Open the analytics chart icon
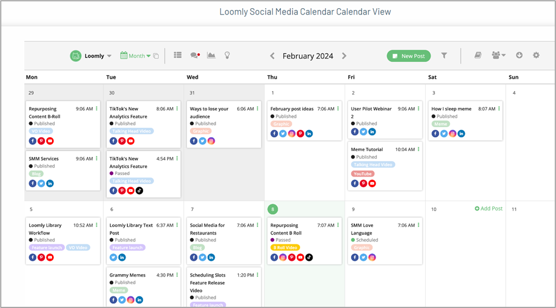Image resolution: width=556 pixels, height=308 pixels. 211,55
